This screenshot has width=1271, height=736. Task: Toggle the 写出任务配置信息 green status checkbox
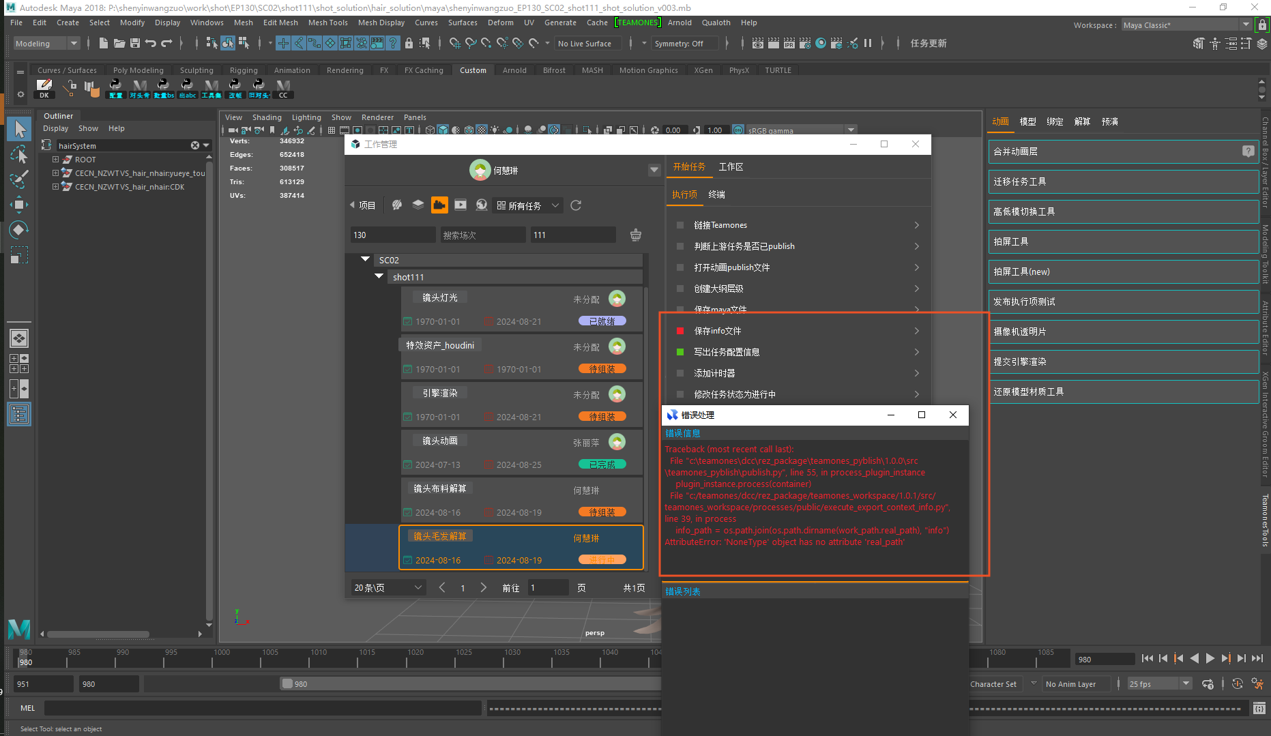pos(680,352)
